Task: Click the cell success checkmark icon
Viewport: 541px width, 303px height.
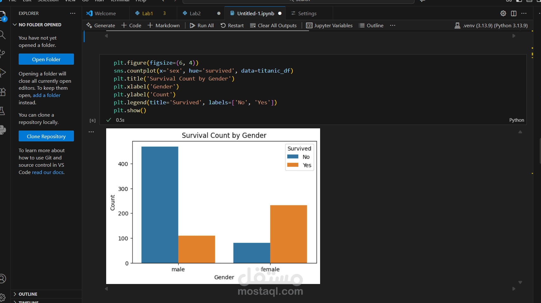Action: pyautogui.click(x=109, y=120)
